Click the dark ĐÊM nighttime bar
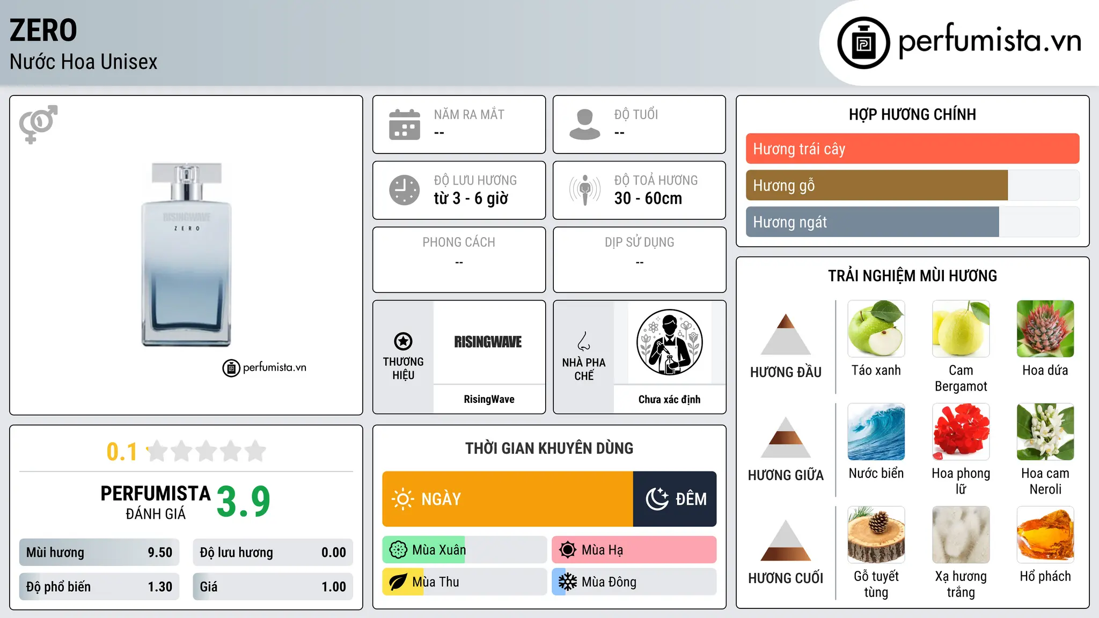 (x=675, y=499)
